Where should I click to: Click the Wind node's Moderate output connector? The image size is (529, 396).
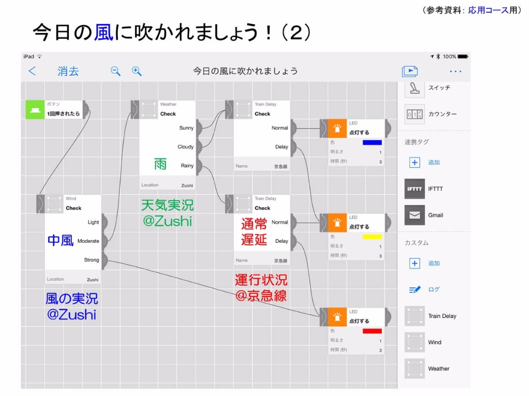pos(104,241)
